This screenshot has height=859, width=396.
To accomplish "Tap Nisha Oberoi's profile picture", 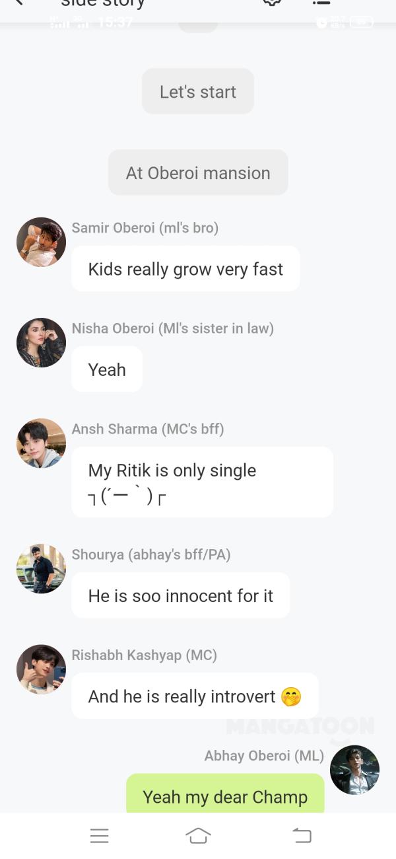I will click(41, 342).
